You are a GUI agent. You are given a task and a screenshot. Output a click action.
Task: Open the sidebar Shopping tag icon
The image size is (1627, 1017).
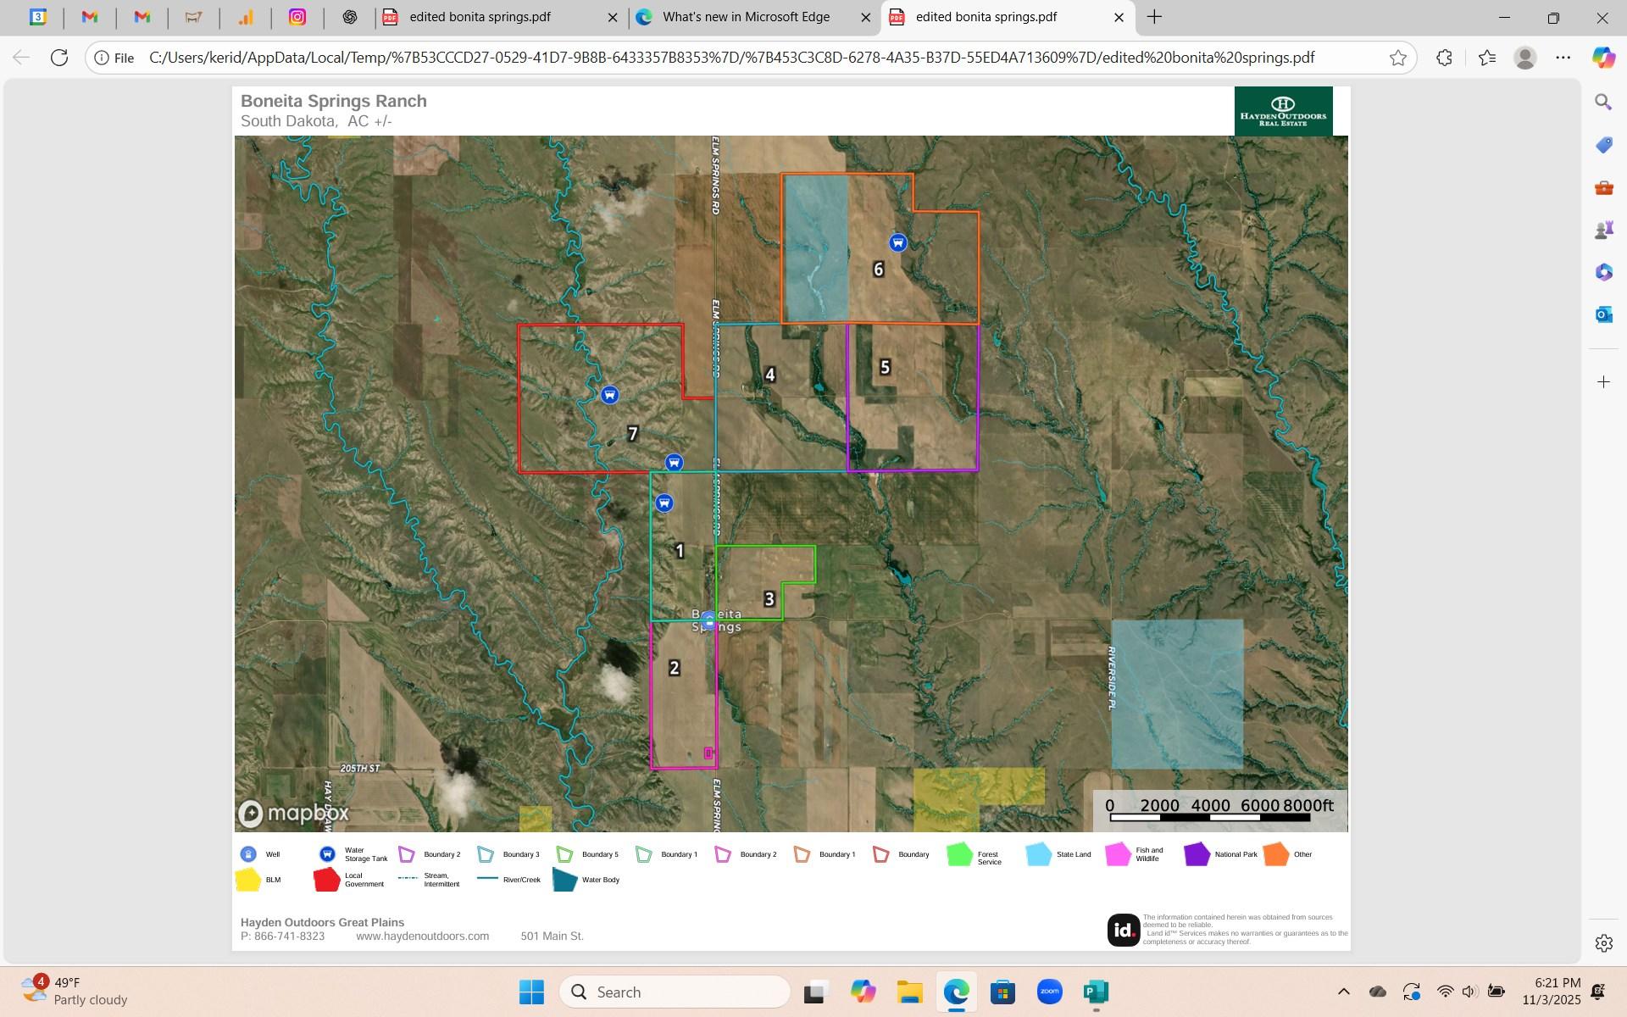pyautogui.click(x=1603, y=146)
